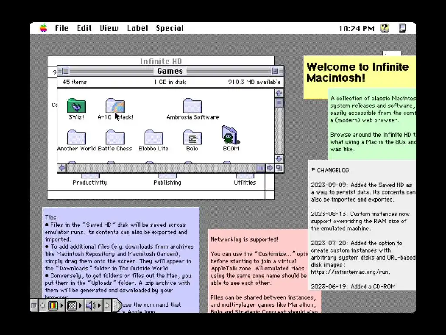The width and height of the screenshot is (446, 335).
Task: Click the Control Strip right scroll arrow
Action: point(107,306)
